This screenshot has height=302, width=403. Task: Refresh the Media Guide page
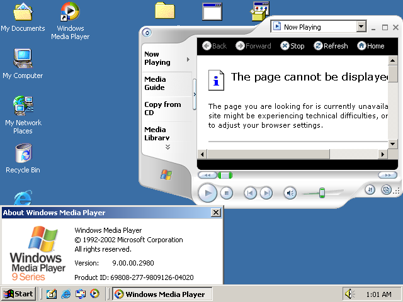coord(331,46)
